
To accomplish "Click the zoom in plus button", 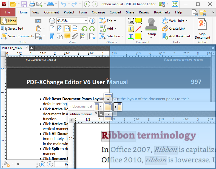I will pos(92,21).
